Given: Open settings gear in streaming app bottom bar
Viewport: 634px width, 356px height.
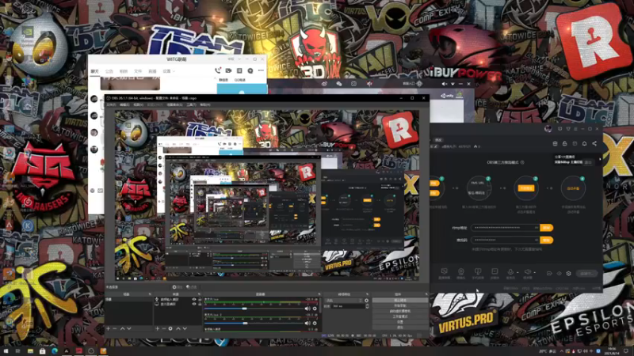Looking at the screenshot, I should (x=568, y=273).
